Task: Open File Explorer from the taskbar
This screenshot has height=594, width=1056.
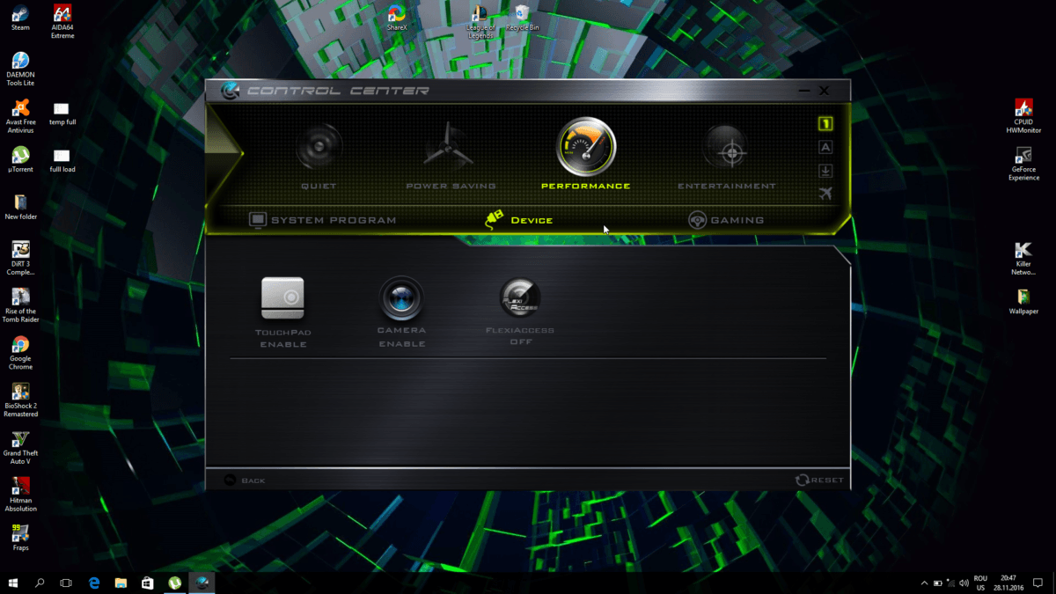Action: (x=121, y=583)
